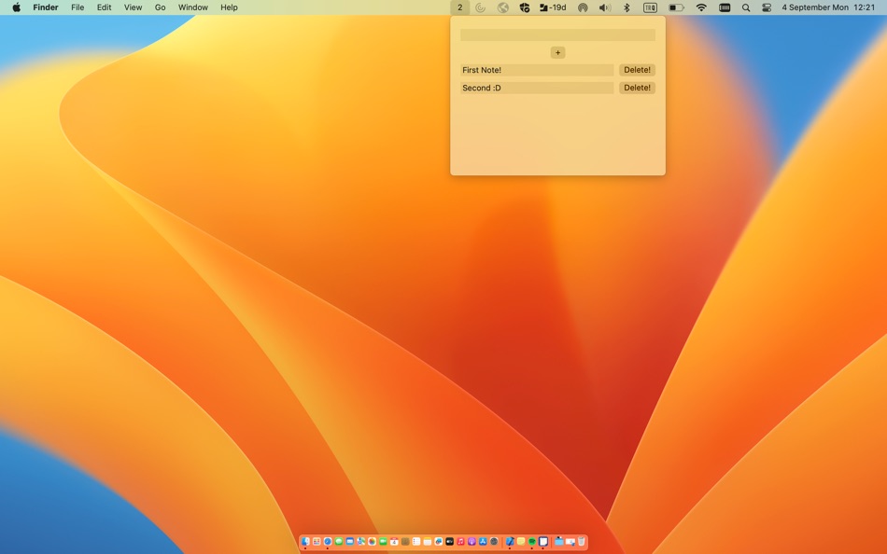Viewport: 887px width, 554px height.
Task: Open the Trash in the Dock
Action: pos(582,541)
